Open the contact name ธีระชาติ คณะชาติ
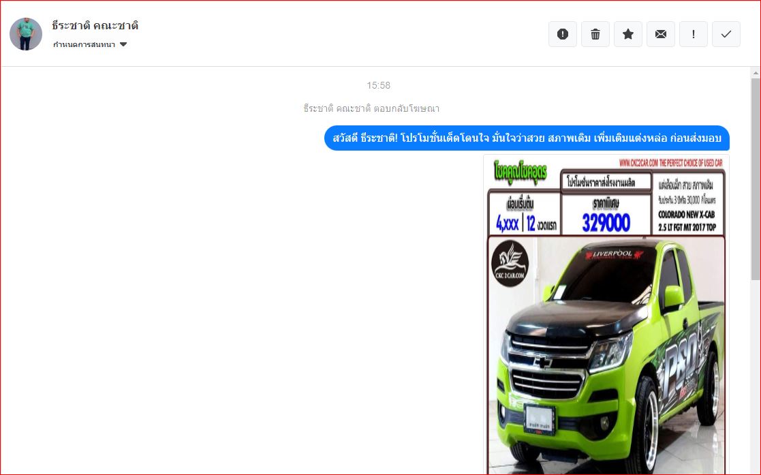The image size is (761, 475). [x=95, y=25]
